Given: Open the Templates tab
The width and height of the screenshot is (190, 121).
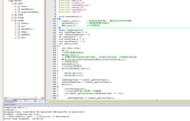Looking at the screenshot, I should pos(39,101).
